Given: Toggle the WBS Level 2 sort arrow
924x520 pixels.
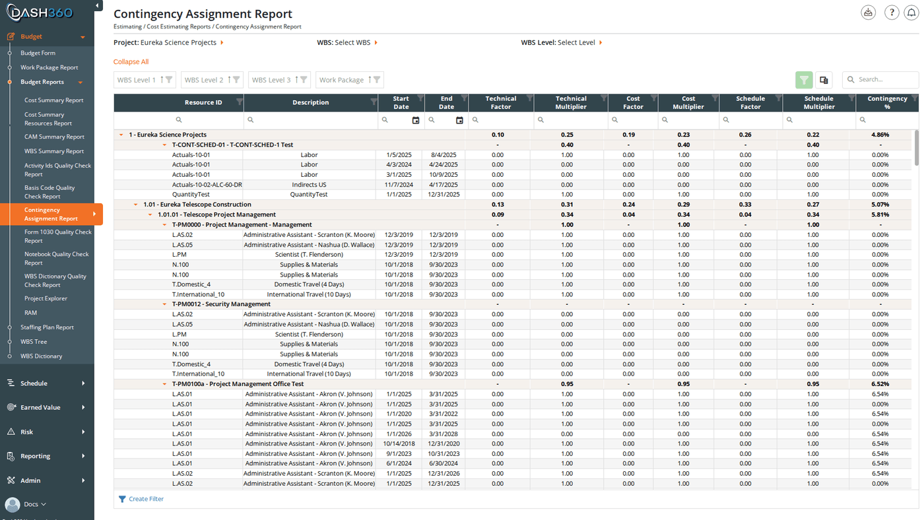Looking at the screenshot, I should [229, 80].
